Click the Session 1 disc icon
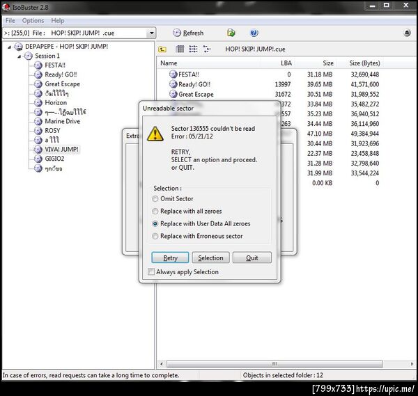This screenshot has width=418, height=396. click(29, 56)
